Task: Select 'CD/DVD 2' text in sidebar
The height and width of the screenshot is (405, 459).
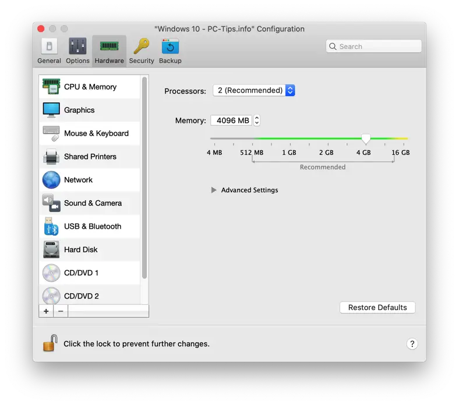Action: click(x=82, y=296)
